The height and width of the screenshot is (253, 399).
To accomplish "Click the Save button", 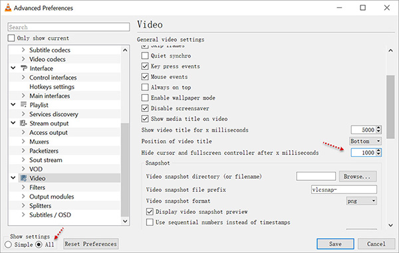I will 335,244.
